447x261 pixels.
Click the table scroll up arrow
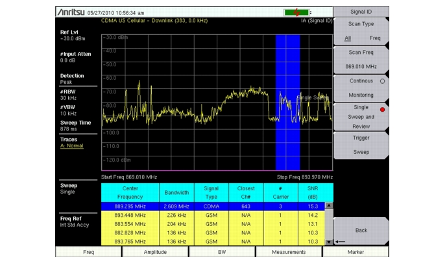coord(328,206)
